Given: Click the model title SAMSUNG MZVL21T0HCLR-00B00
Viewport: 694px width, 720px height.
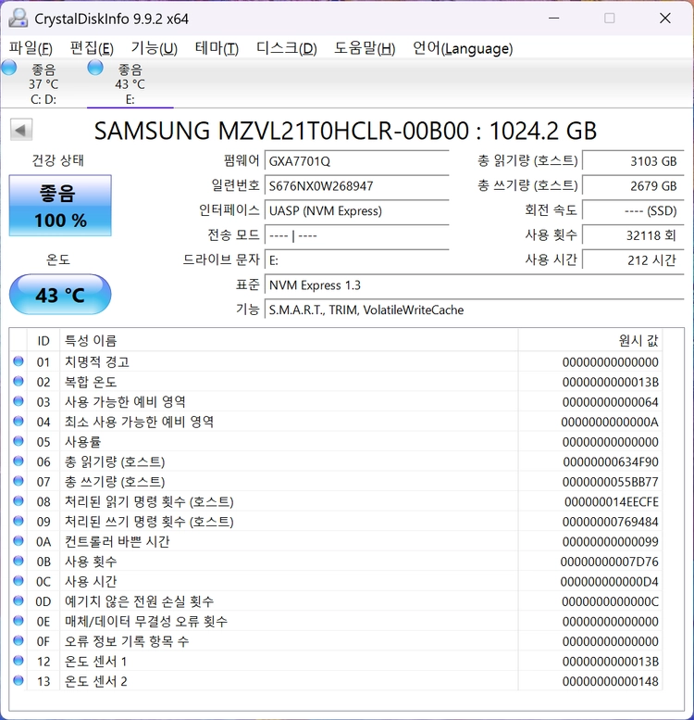Looking at the screenshot, I should 281,131.
